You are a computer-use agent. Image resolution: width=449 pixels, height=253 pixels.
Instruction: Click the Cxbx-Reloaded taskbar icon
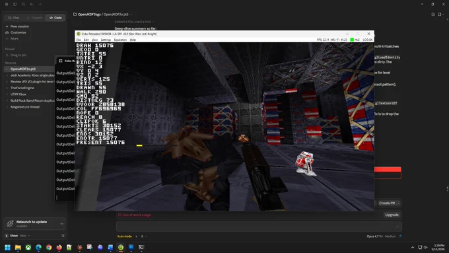coord(121,248)
